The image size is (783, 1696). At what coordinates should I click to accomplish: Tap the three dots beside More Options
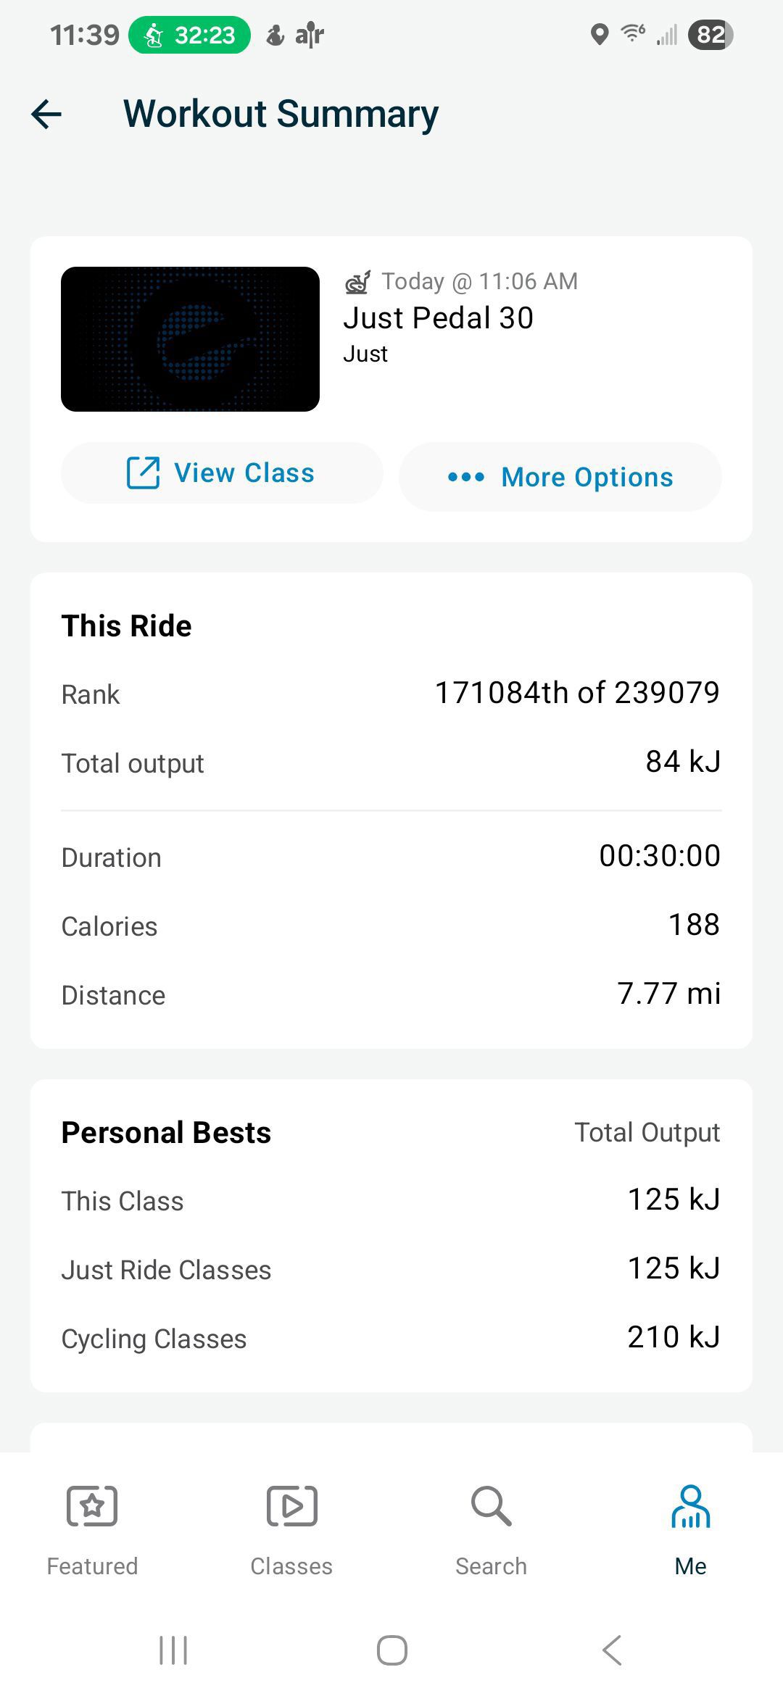coord(466,477)
